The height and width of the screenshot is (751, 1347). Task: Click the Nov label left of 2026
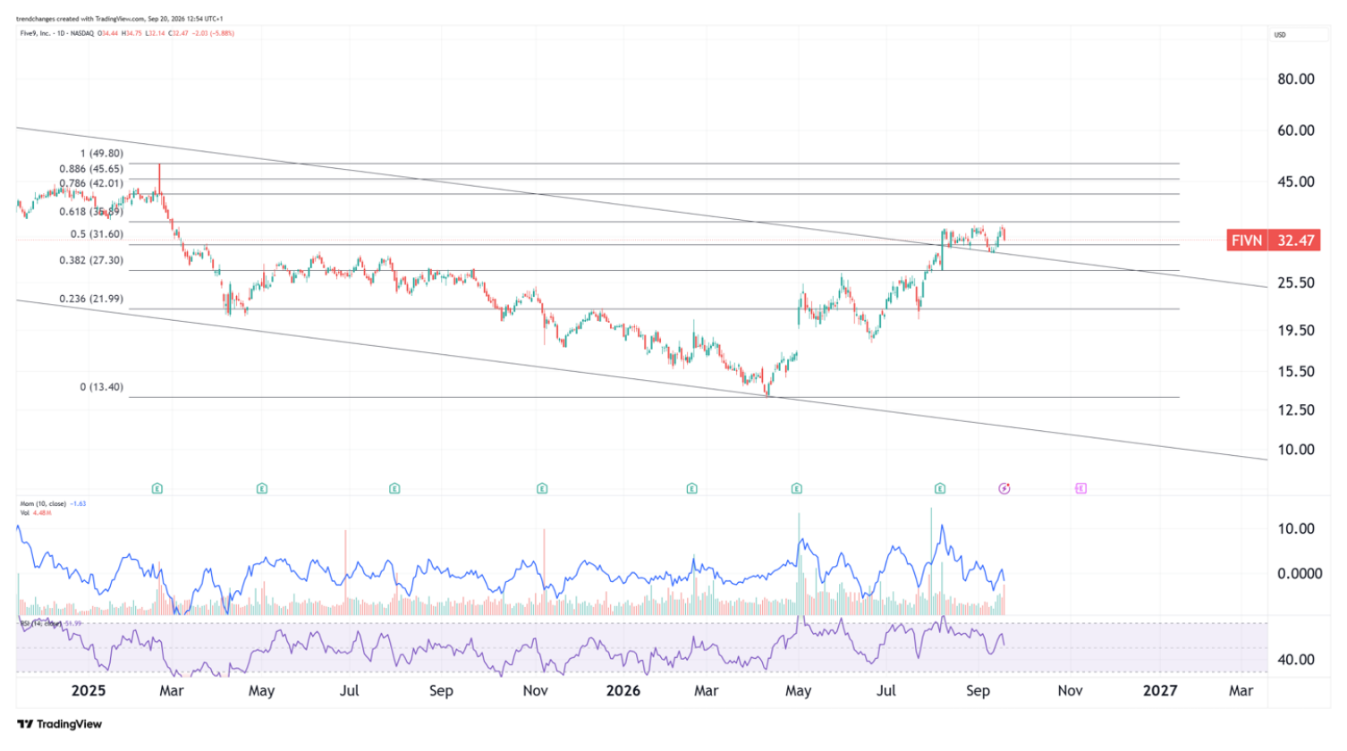(535, 690)
